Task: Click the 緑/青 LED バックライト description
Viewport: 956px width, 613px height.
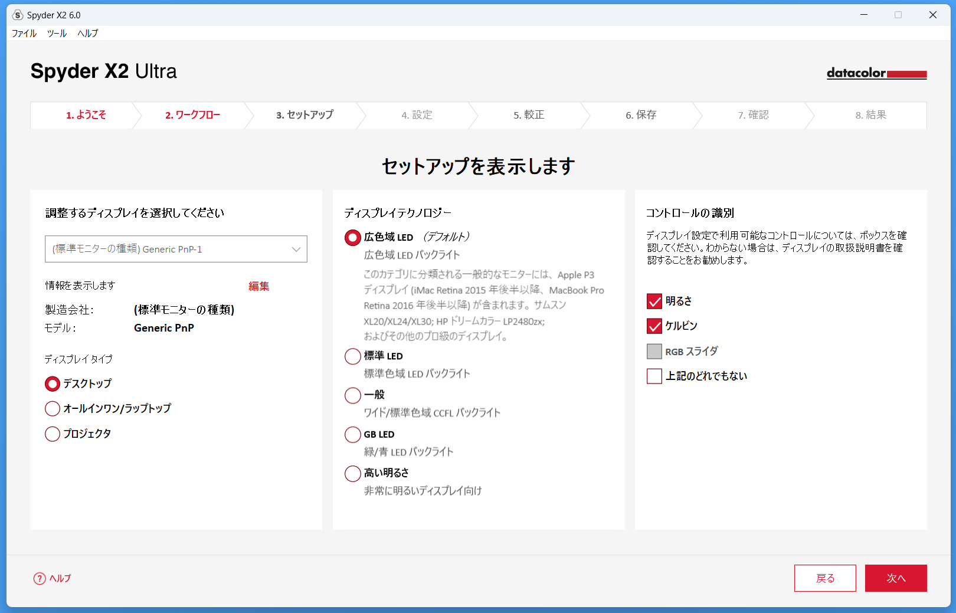Action: coord(409,452)
